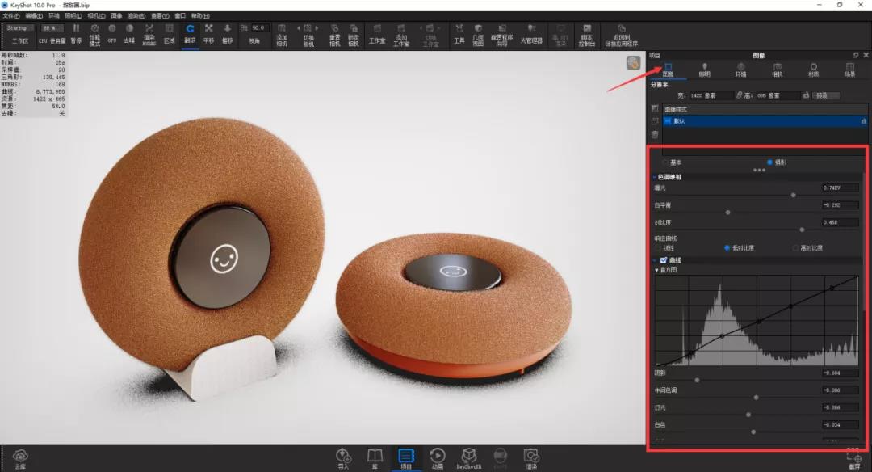
Task: Select the Basic image style radio button
Action: click(665, 162)
